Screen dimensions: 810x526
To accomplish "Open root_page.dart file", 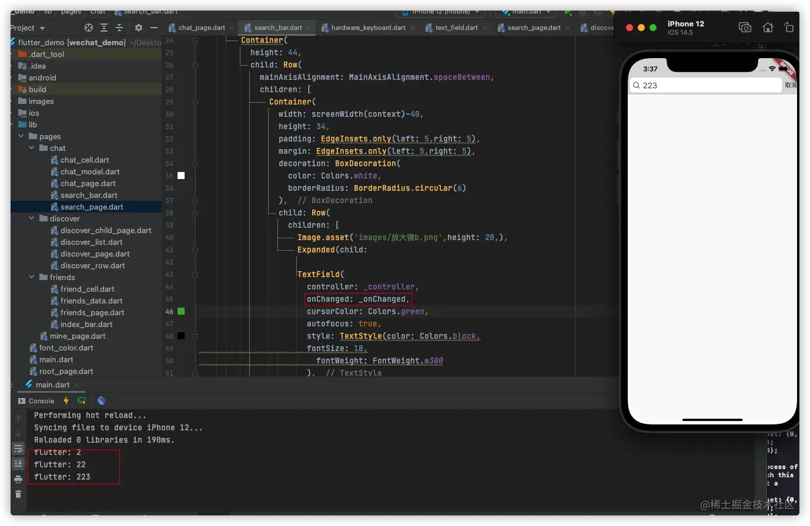I will click(x=66, y=371).
